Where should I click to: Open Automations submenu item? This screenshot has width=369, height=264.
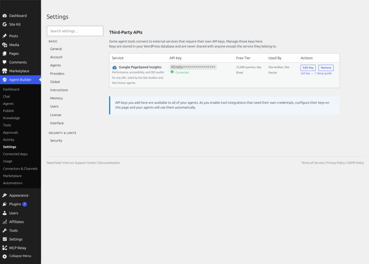(13, 183)
